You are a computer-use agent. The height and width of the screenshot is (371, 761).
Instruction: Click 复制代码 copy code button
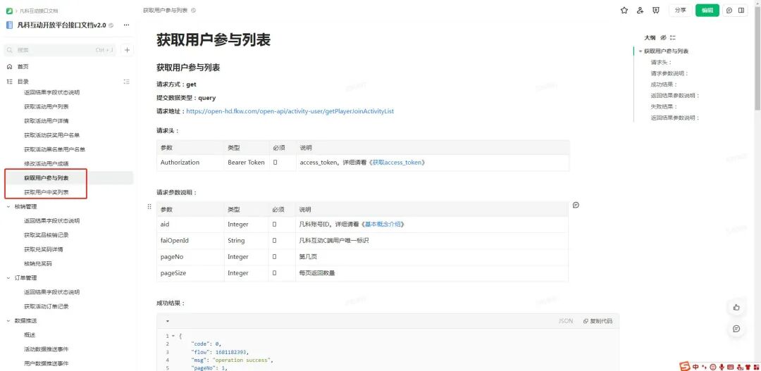click(598, 321)
